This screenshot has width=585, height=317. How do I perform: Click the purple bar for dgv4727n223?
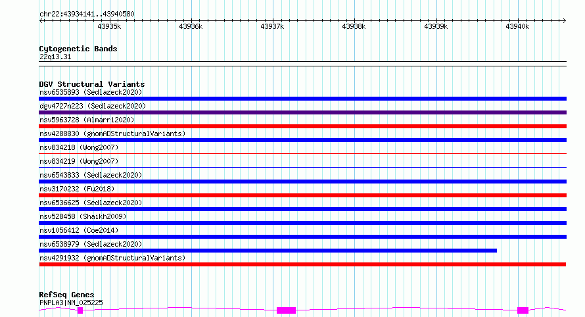click(x=302, y=112)
